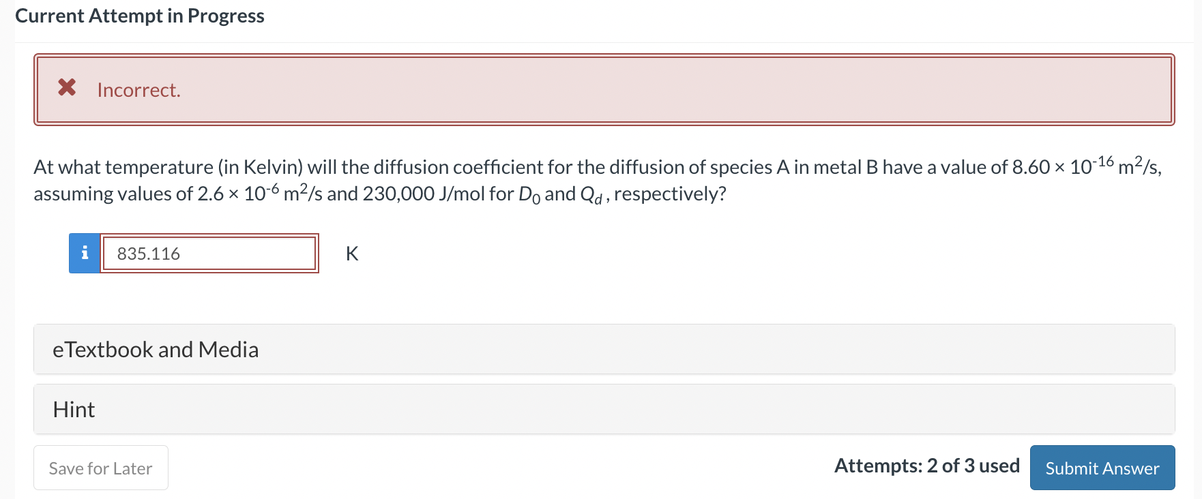The width and height of the screenshot is (1202, 499).
Task: Focus the answer field containing 835.116
Action: 209,254
